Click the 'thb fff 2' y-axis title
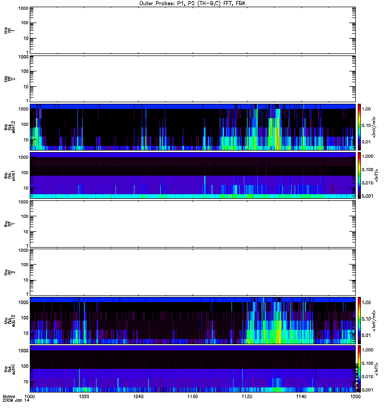 point(9,79)
